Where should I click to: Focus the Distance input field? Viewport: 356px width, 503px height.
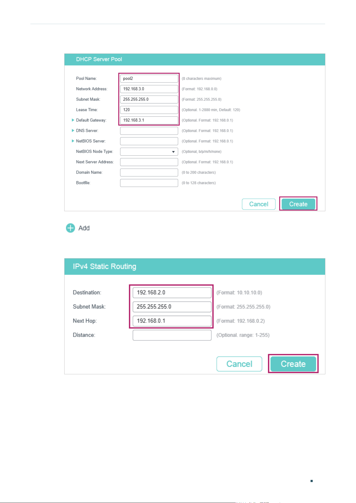[172, 335]
